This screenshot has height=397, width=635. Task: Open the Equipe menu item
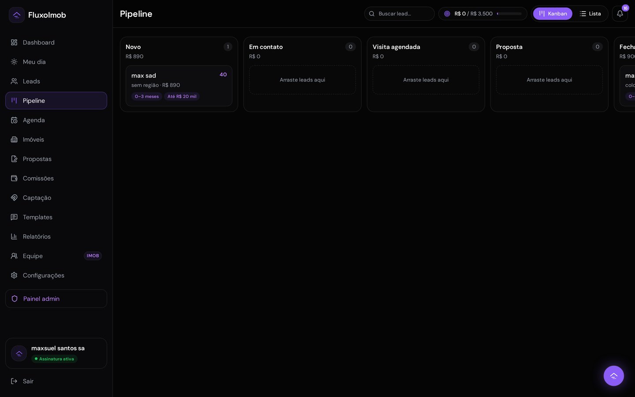pos(56,256)
